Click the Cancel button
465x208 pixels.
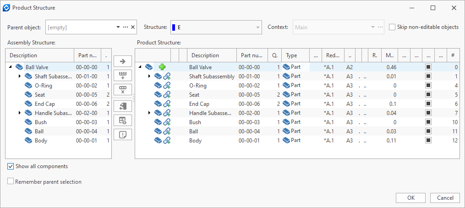pos(445,198)
